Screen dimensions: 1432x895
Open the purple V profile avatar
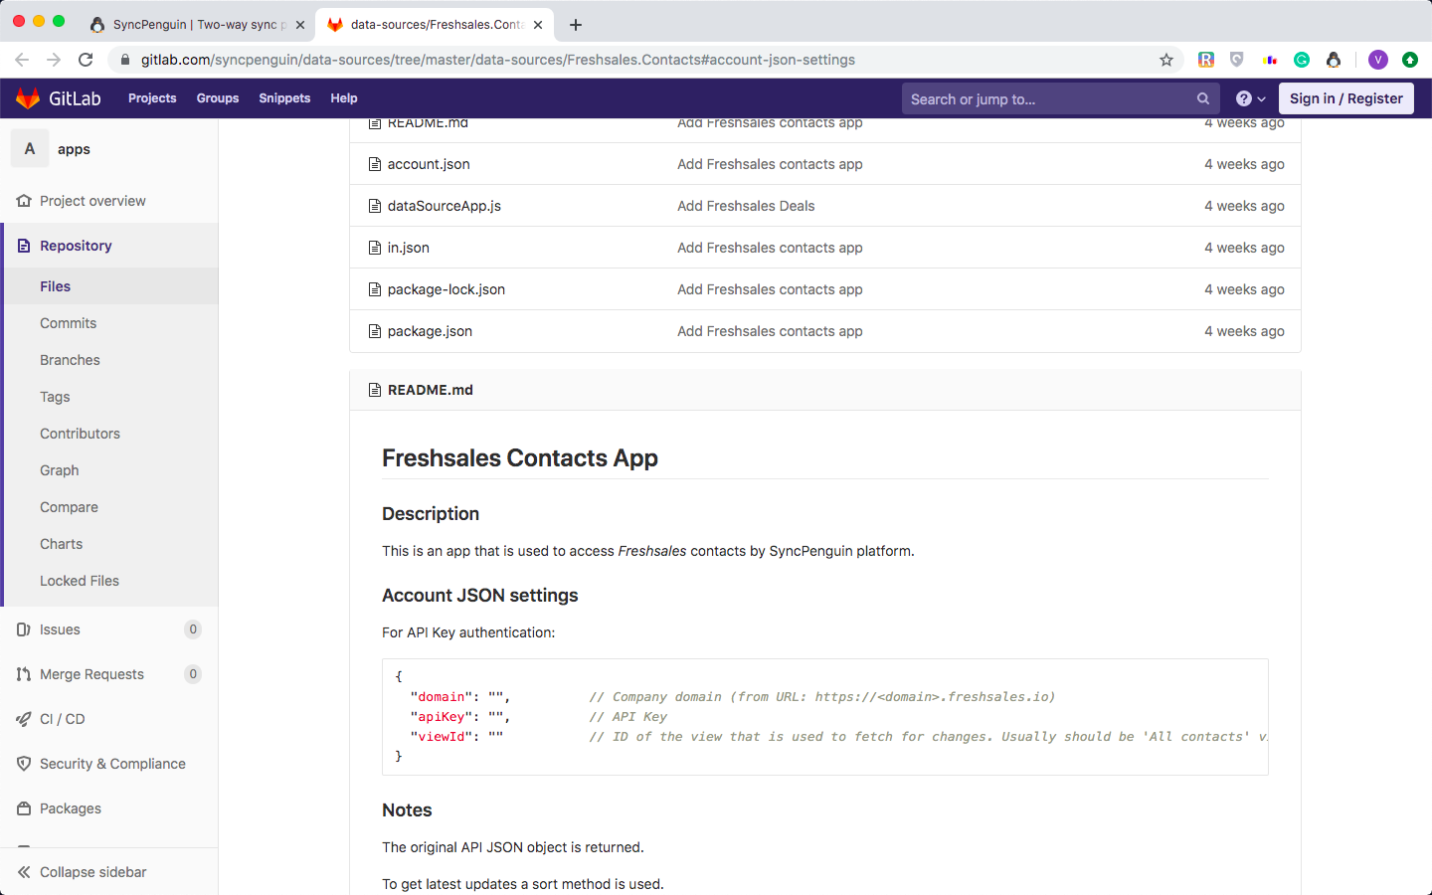point(1378,60)
